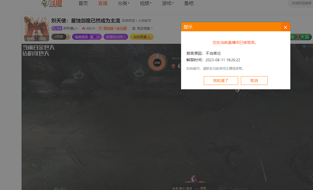Screen dimensions: 313x190
Task: Click the 禁言原因 不当言论 text
Action: click(x=203, y=53)
